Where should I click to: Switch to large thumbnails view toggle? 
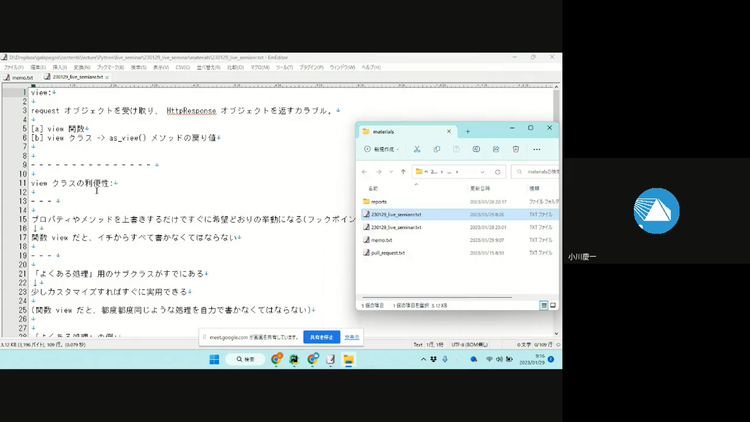pyautogui.click(x=553, y=306)
